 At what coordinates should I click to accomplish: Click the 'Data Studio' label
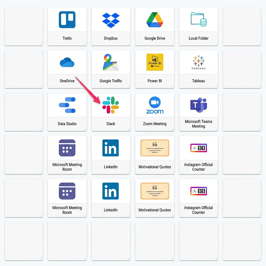pos(67,124)
